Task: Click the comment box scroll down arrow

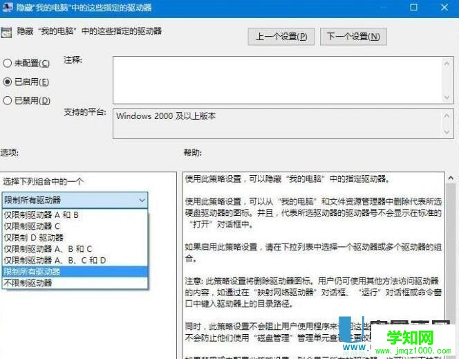Action: [447, 97]
